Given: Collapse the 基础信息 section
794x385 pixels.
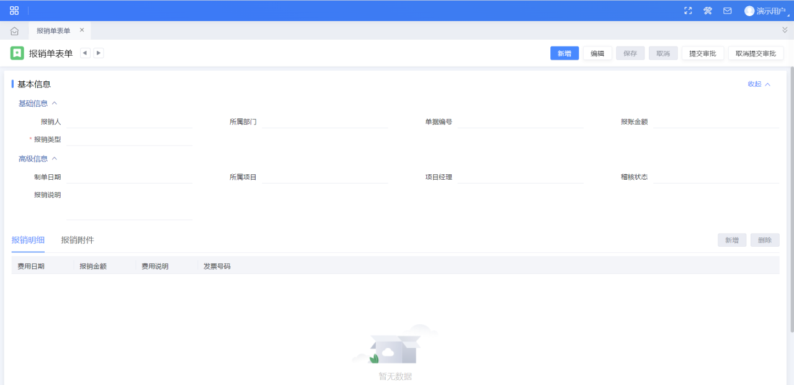Looking at the screenshot, I should (x=38, y=104).
